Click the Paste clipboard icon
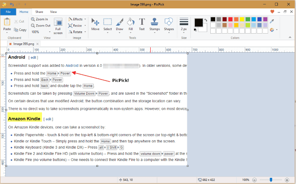The image size is (296, 184). (x=7, y=22)
